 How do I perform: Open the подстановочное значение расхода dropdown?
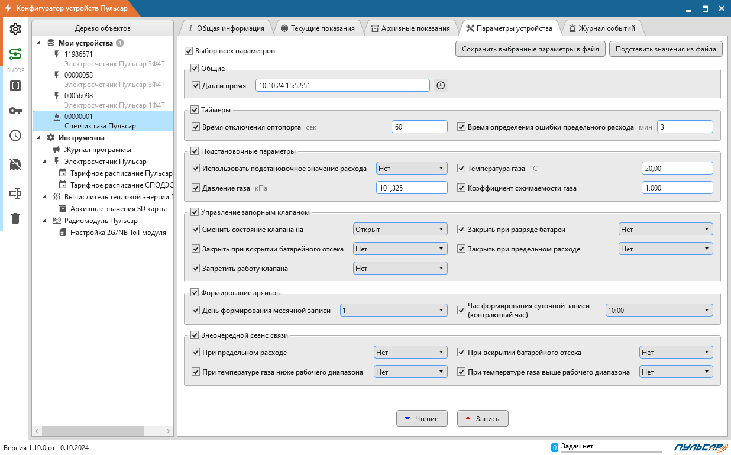[x=412, y=169]
